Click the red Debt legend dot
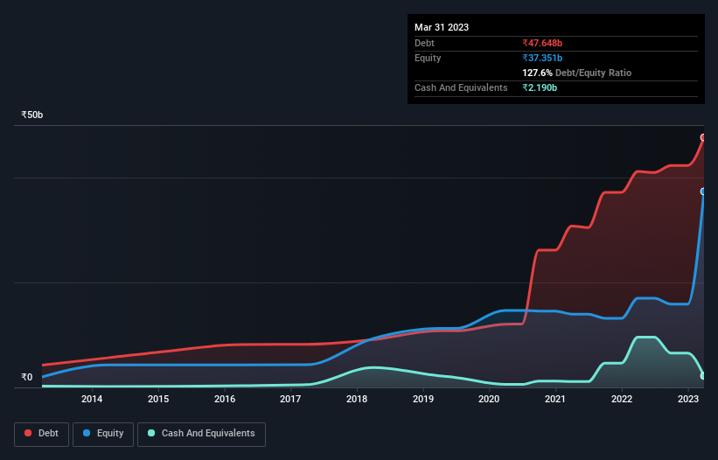The image size is (718, 460). coord(28,433)
